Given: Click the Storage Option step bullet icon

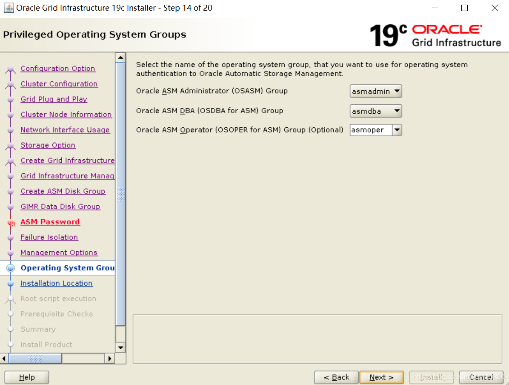Looking at the screenshot, I should click(x=10, y=146).
